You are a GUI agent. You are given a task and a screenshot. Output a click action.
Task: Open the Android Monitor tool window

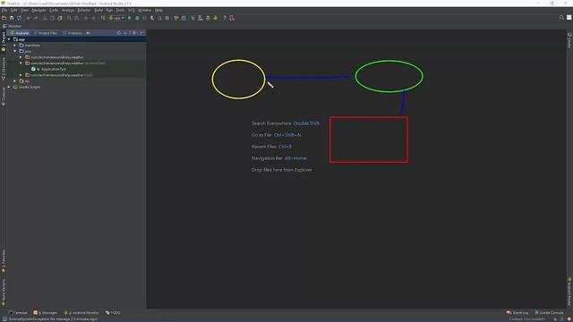(81, 312)
